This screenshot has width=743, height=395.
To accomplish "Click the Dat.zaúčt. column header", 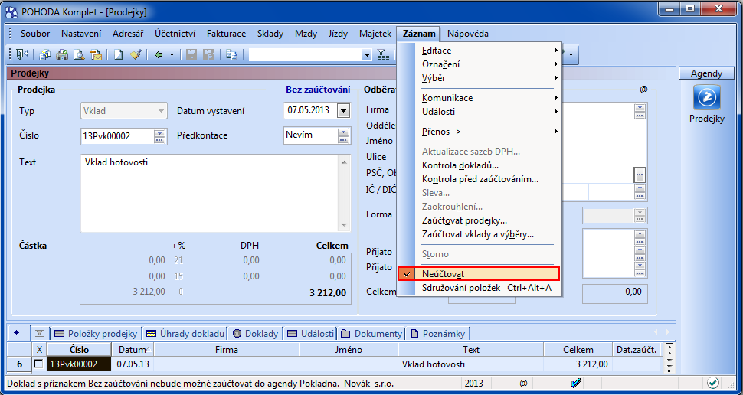I will point(636,350).
